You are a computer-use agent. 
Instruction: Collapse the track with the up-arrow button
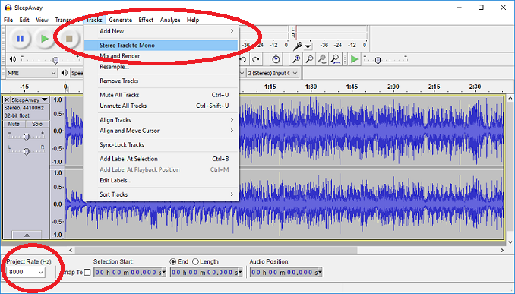[27, 235]
